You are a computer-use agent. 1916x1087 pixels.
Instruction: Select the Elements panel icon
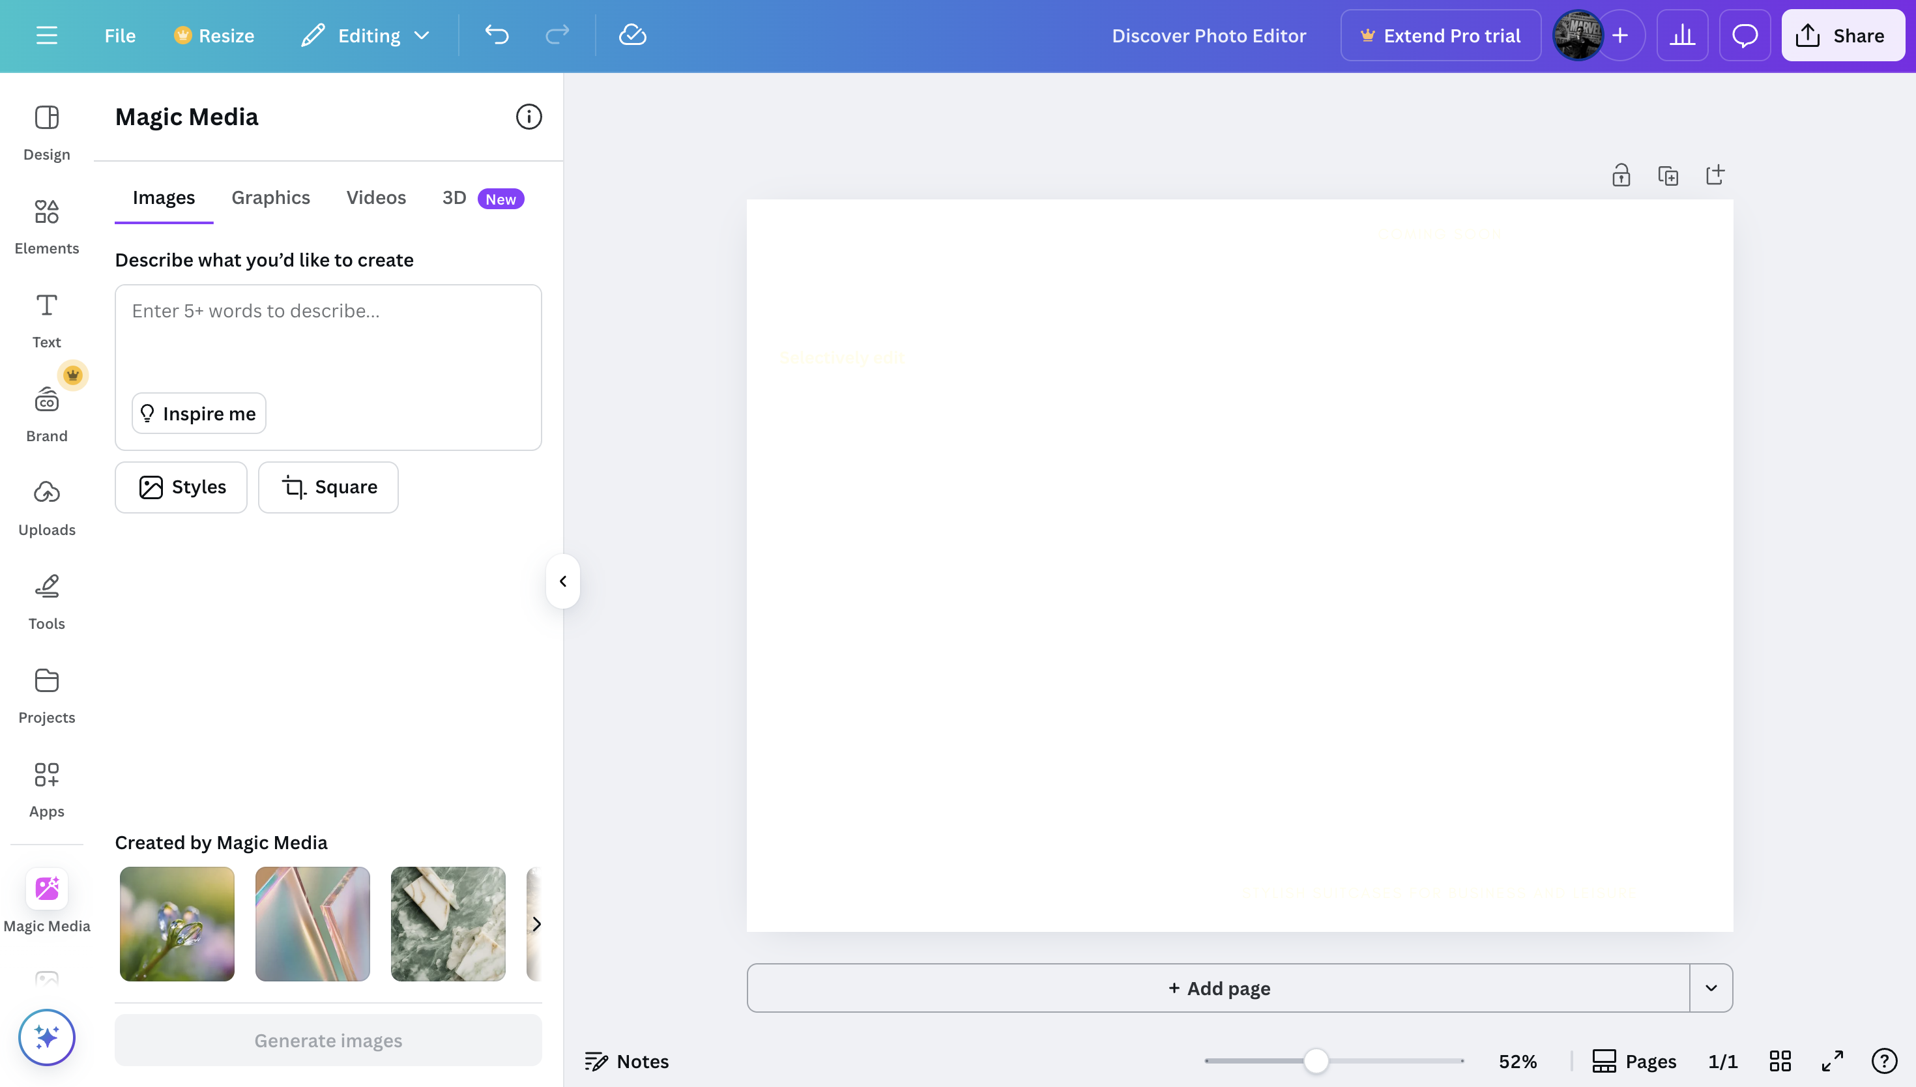[46, 226]
